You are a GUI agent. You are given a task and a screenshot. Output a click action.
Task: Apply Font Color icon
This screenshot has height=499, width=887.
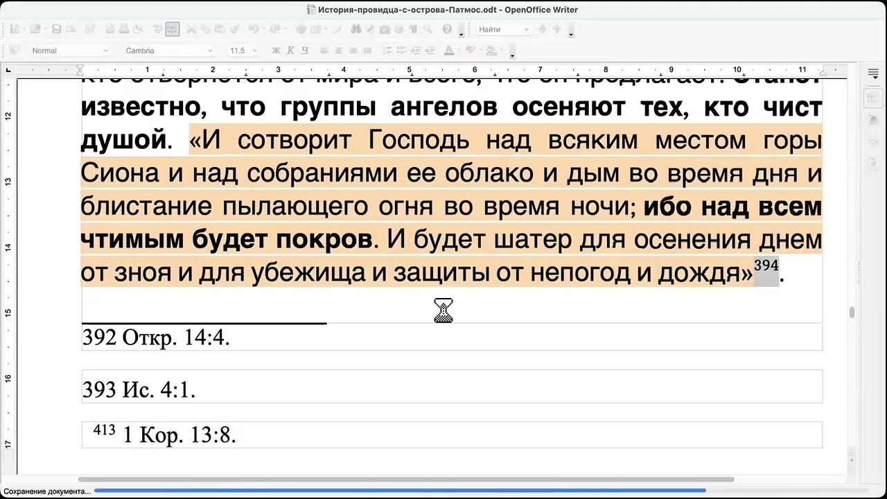coord(448,50)
